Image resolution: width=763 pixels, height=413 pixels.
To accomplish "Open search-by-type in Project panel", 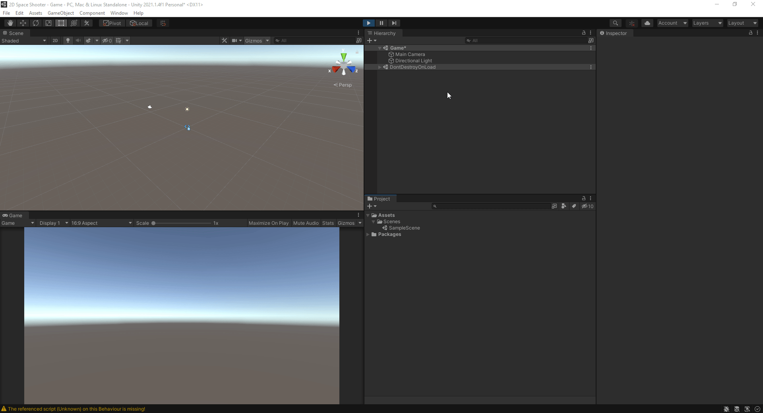I will [564, 206].
